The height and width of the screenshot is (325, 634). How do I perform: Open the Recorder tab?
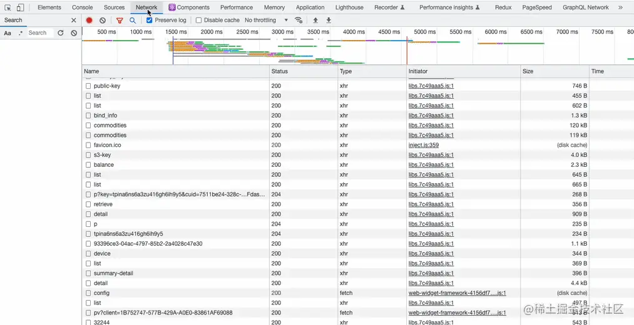coord(390,7)
